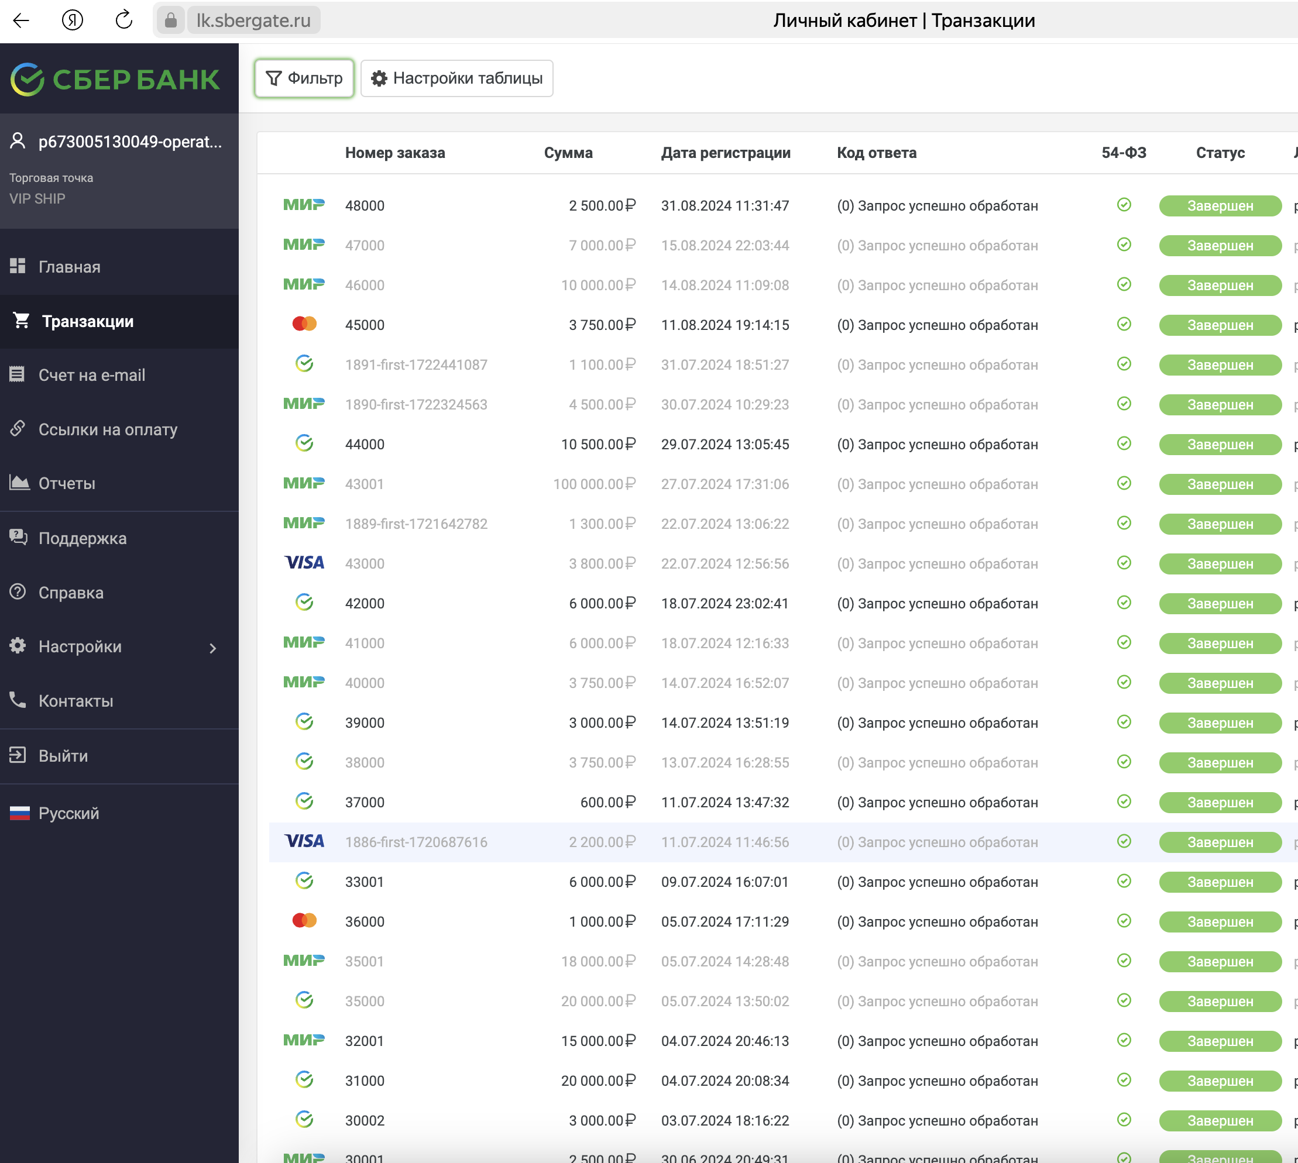Screen dimensions: 1298x1163
Task: Sort by Код ответа column header
Action: click(876, 153)
